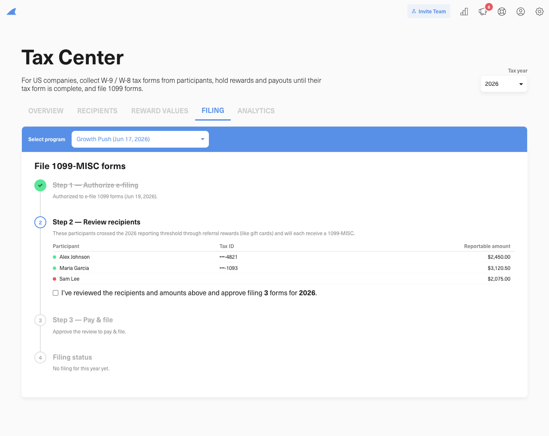Click the Step 2 circle indicator
Screen dimensions: 549x436
coord(40,222)
